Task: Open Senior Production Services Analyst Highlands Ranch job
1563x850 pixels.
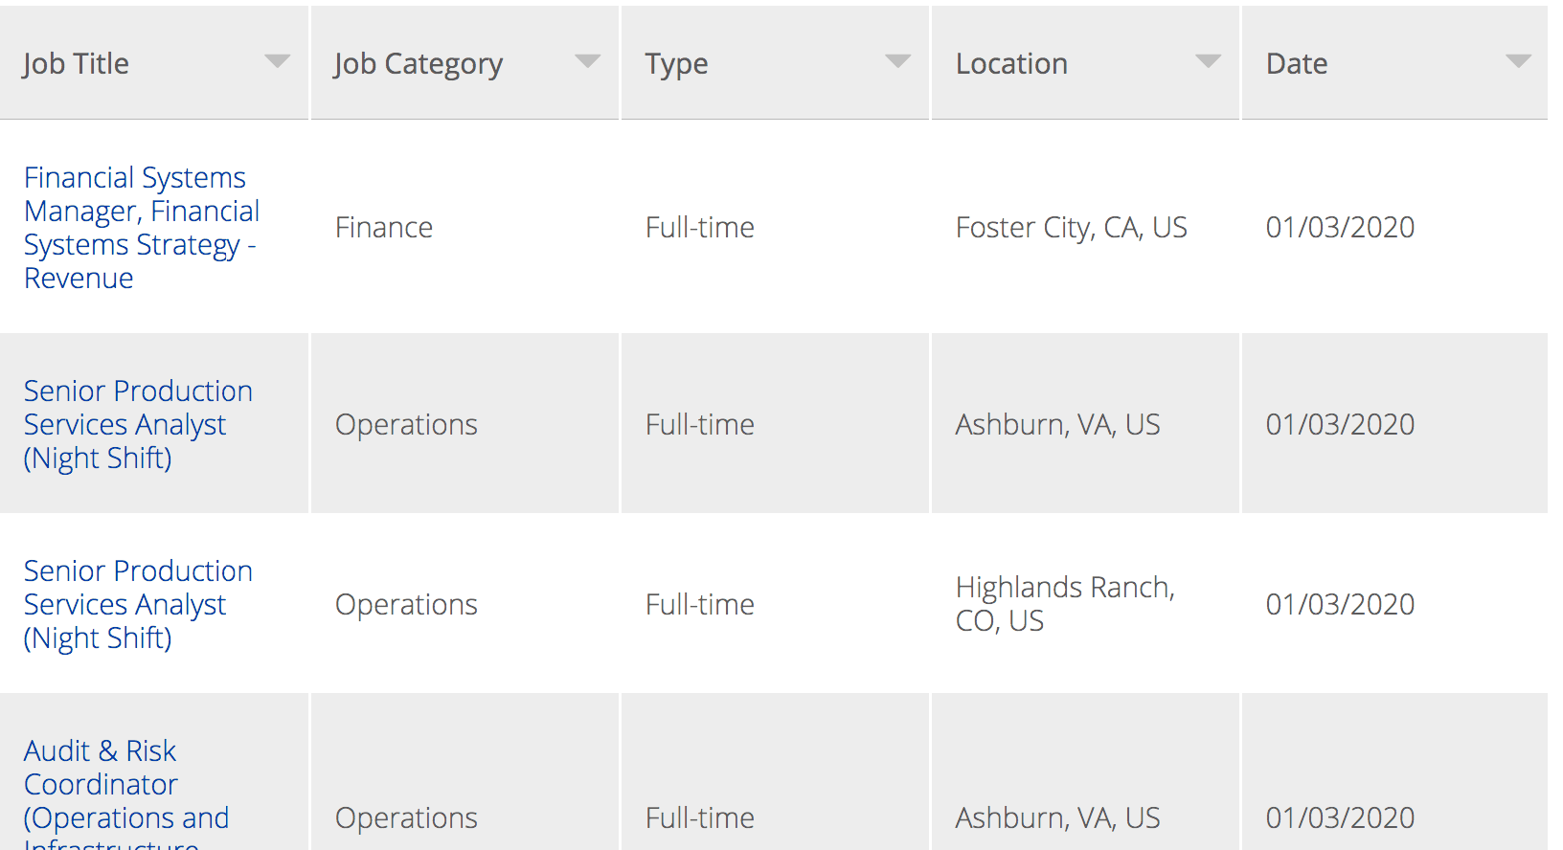Action: pos(138,604)
